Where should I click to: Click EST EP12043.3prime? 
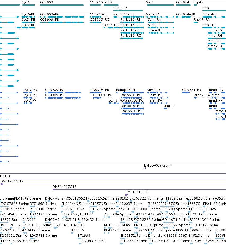92,241
